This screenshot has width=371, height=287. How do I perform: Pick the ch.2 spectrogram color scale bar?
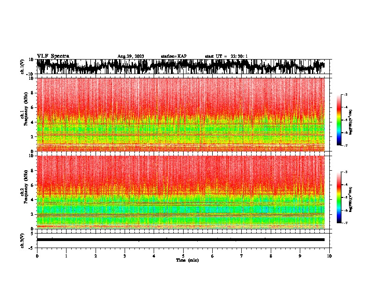coord(339,197)
